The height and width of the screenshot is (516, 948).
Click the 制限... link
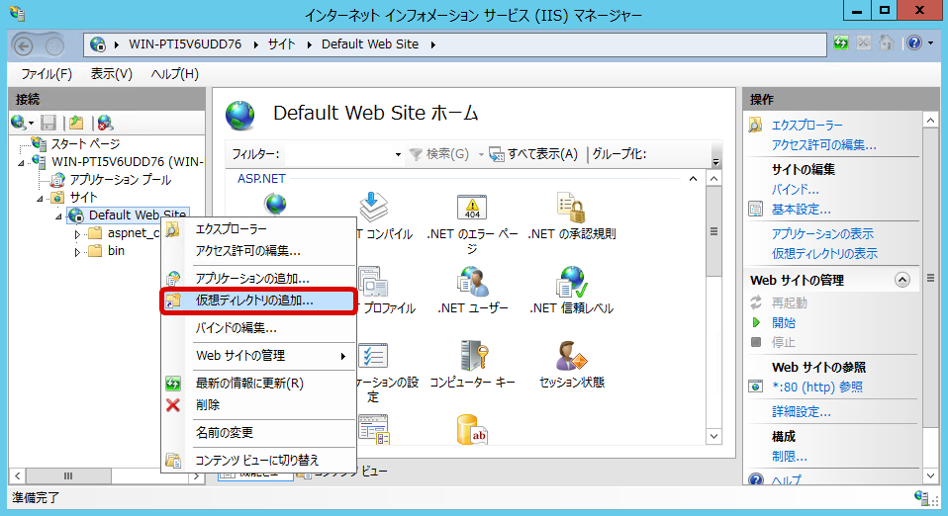pos(789,456)
